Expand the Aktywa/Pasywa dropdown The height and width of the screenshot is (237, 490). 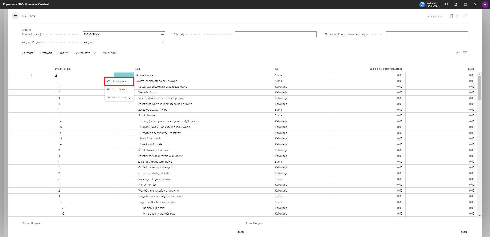click(x=162, y=42)
